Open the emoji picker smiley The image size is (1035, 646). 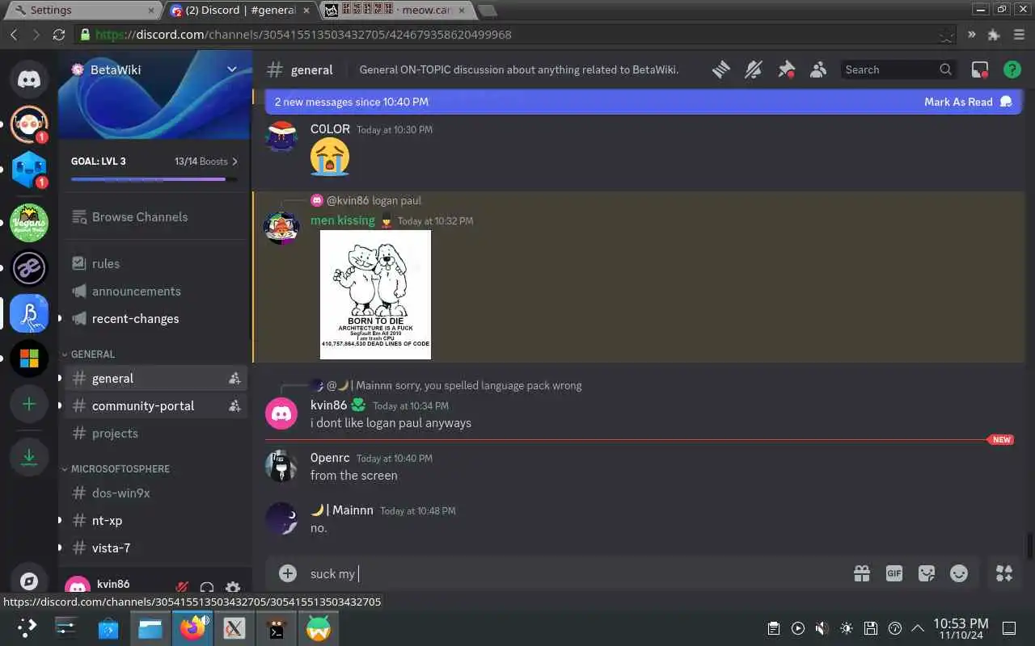coord(959,573)
